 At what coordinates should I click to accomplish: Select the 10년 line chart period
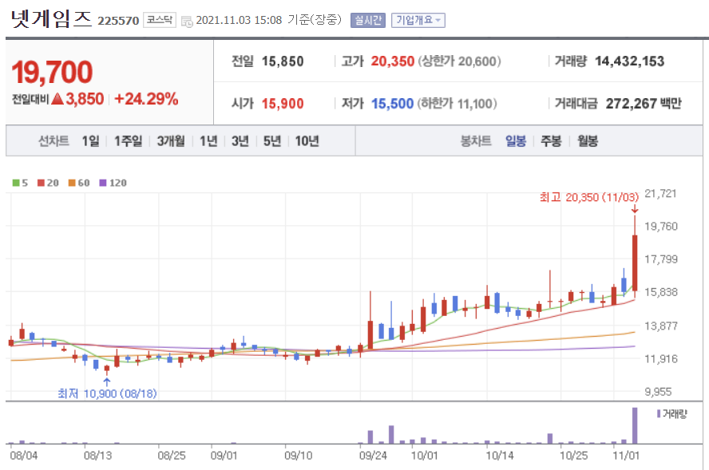coord(307,141)
